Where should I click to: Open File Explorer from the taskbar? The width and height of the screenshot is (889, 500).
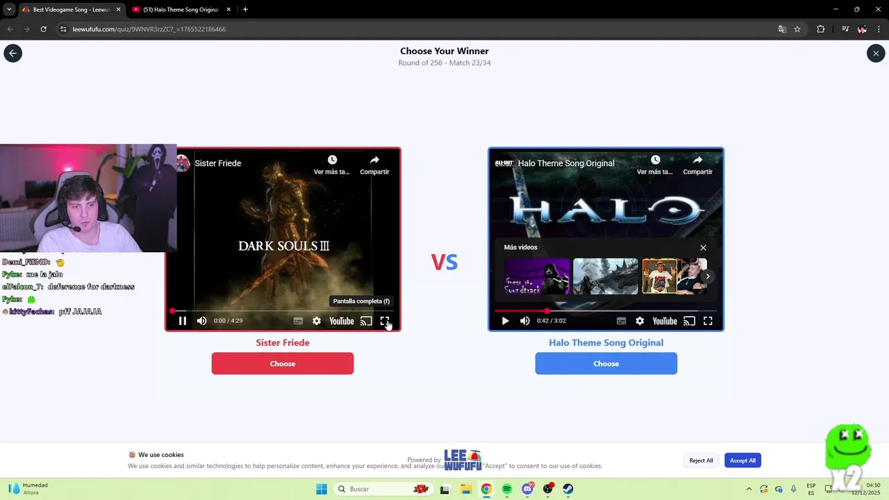[x=466, y=489]
